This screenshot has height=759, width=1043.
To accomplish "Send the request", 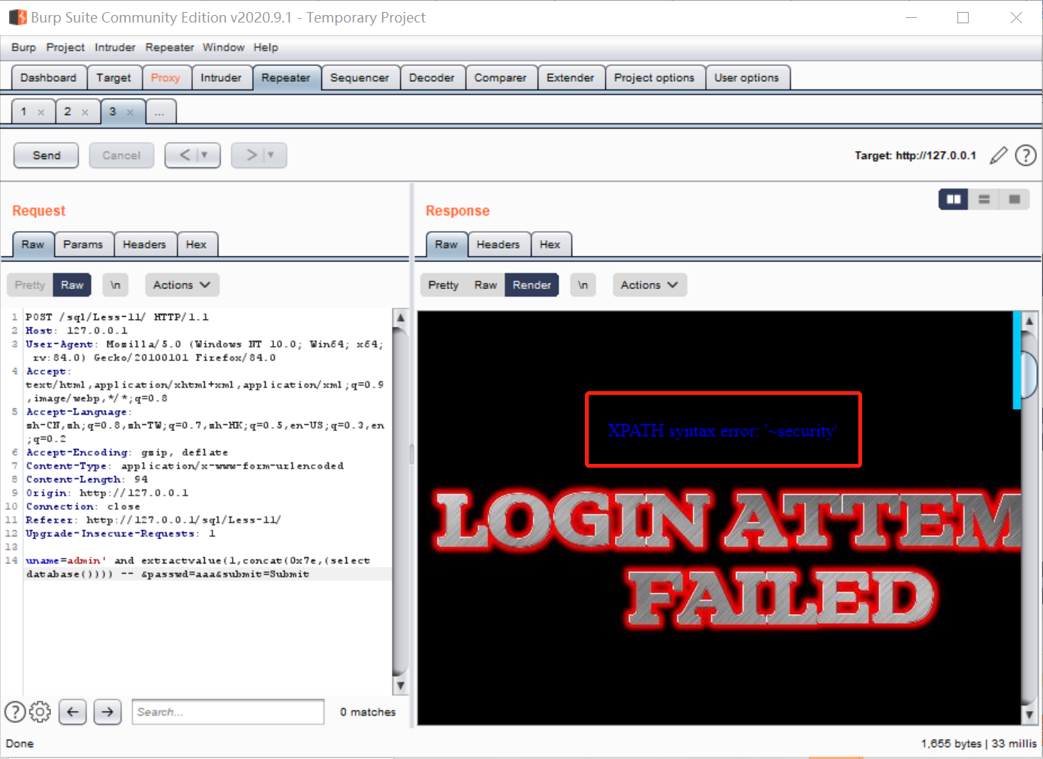I will (x=47, y=155).
